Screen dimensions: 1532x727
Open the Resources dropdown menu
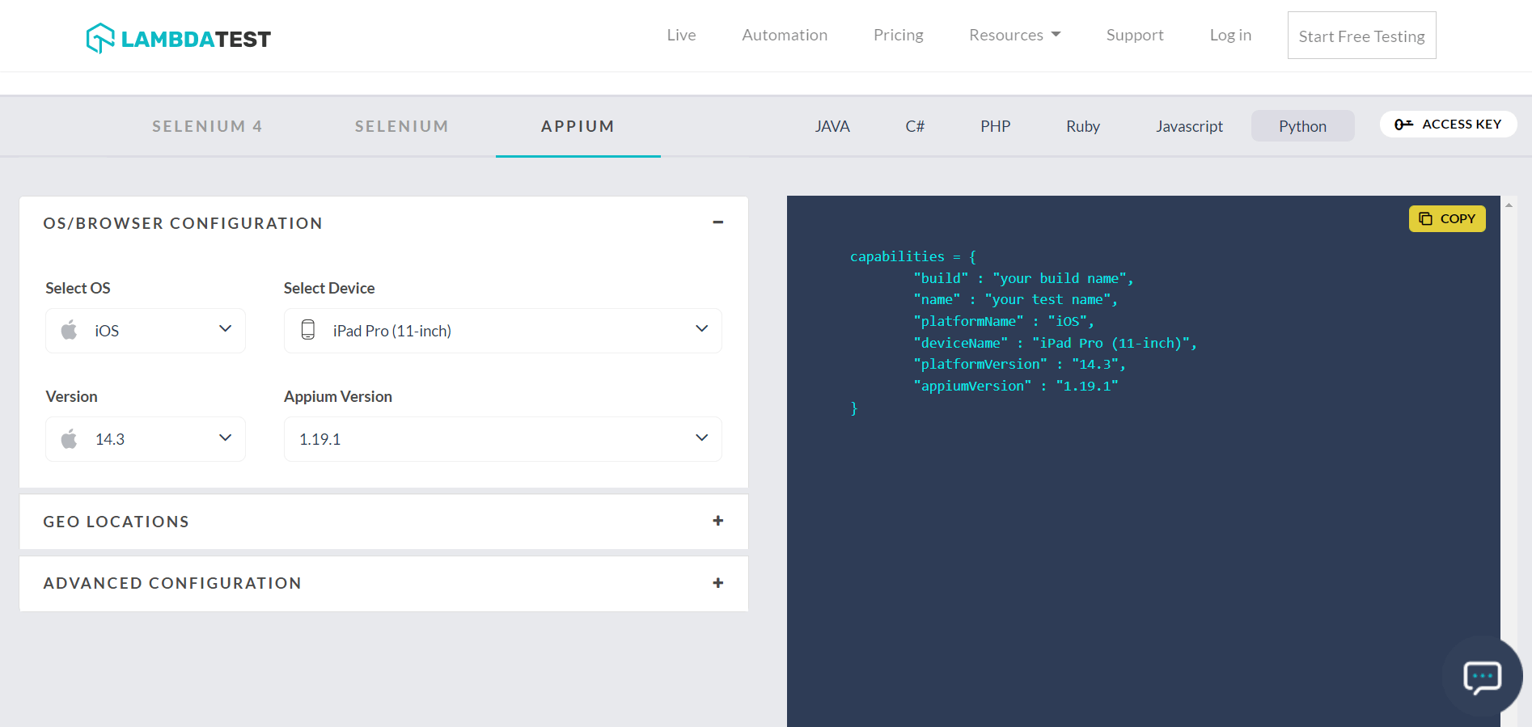click(x=1014, y=35)
